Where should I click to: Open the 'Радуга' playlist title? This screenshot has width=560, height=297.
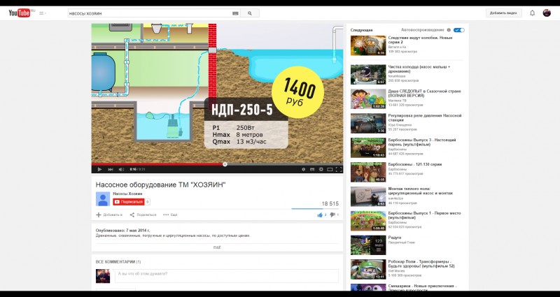pyautogui.click(x=395, y=238)
